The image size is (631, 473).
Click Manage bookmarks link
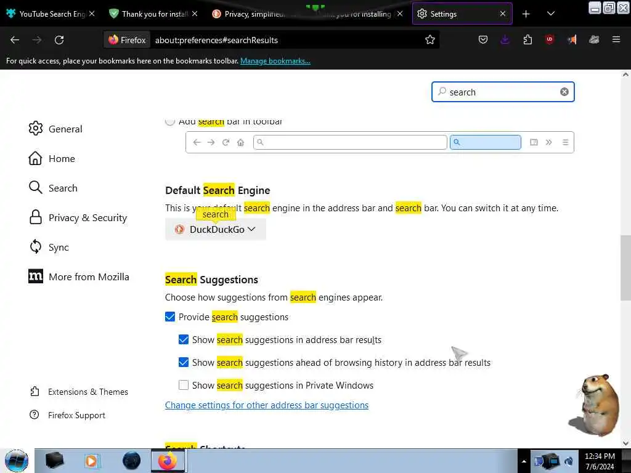point(275,61)
